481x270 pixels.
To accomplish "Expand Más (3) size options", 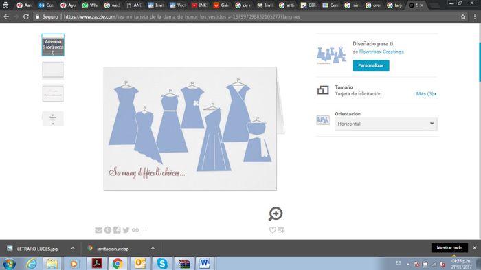I will pyautogui.click(x=426, y=94).
